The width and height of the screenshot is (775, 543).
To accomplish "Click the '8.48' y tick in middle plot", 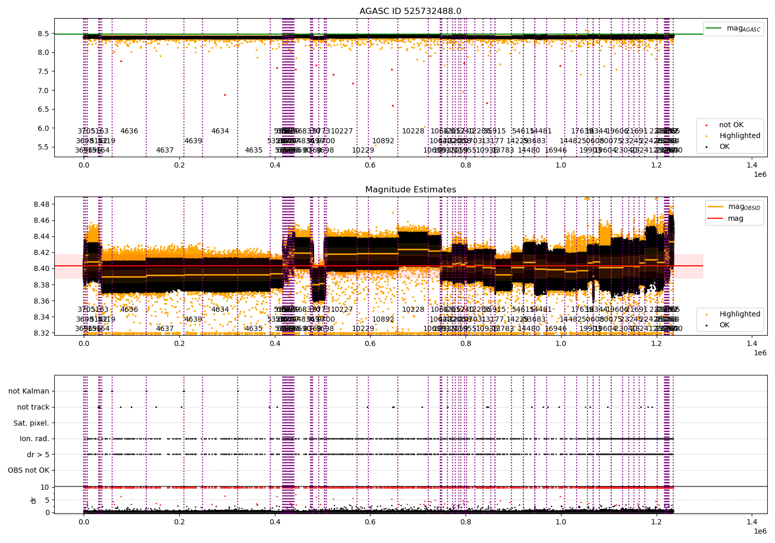I will click(41, 204).
